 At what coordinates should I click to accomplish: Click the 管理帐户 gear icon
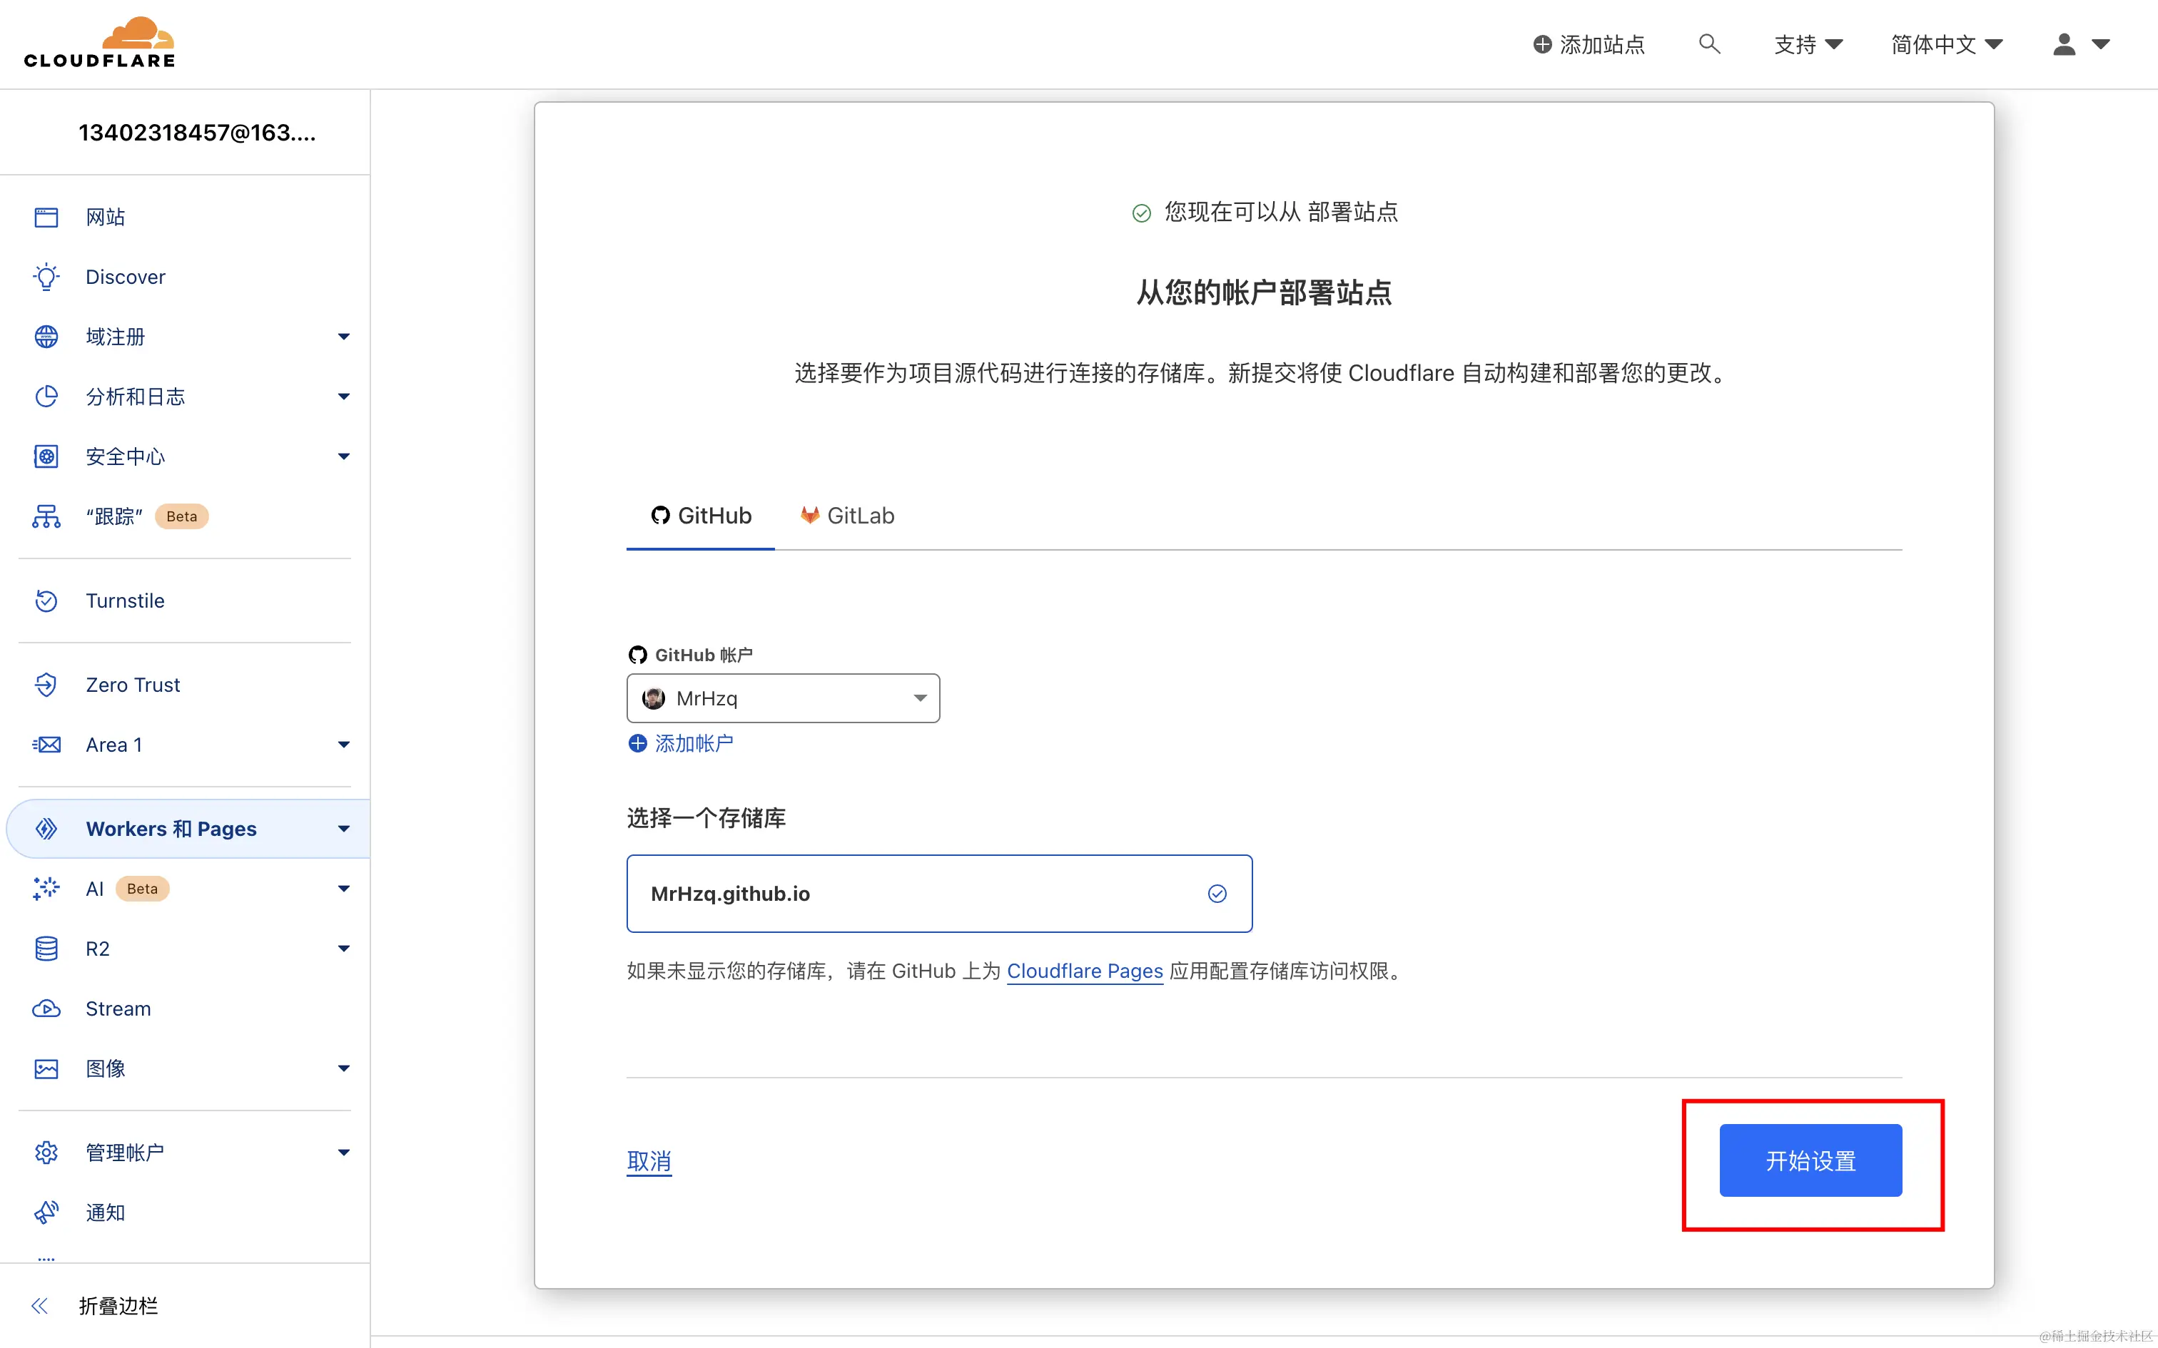click(46, 1152)
